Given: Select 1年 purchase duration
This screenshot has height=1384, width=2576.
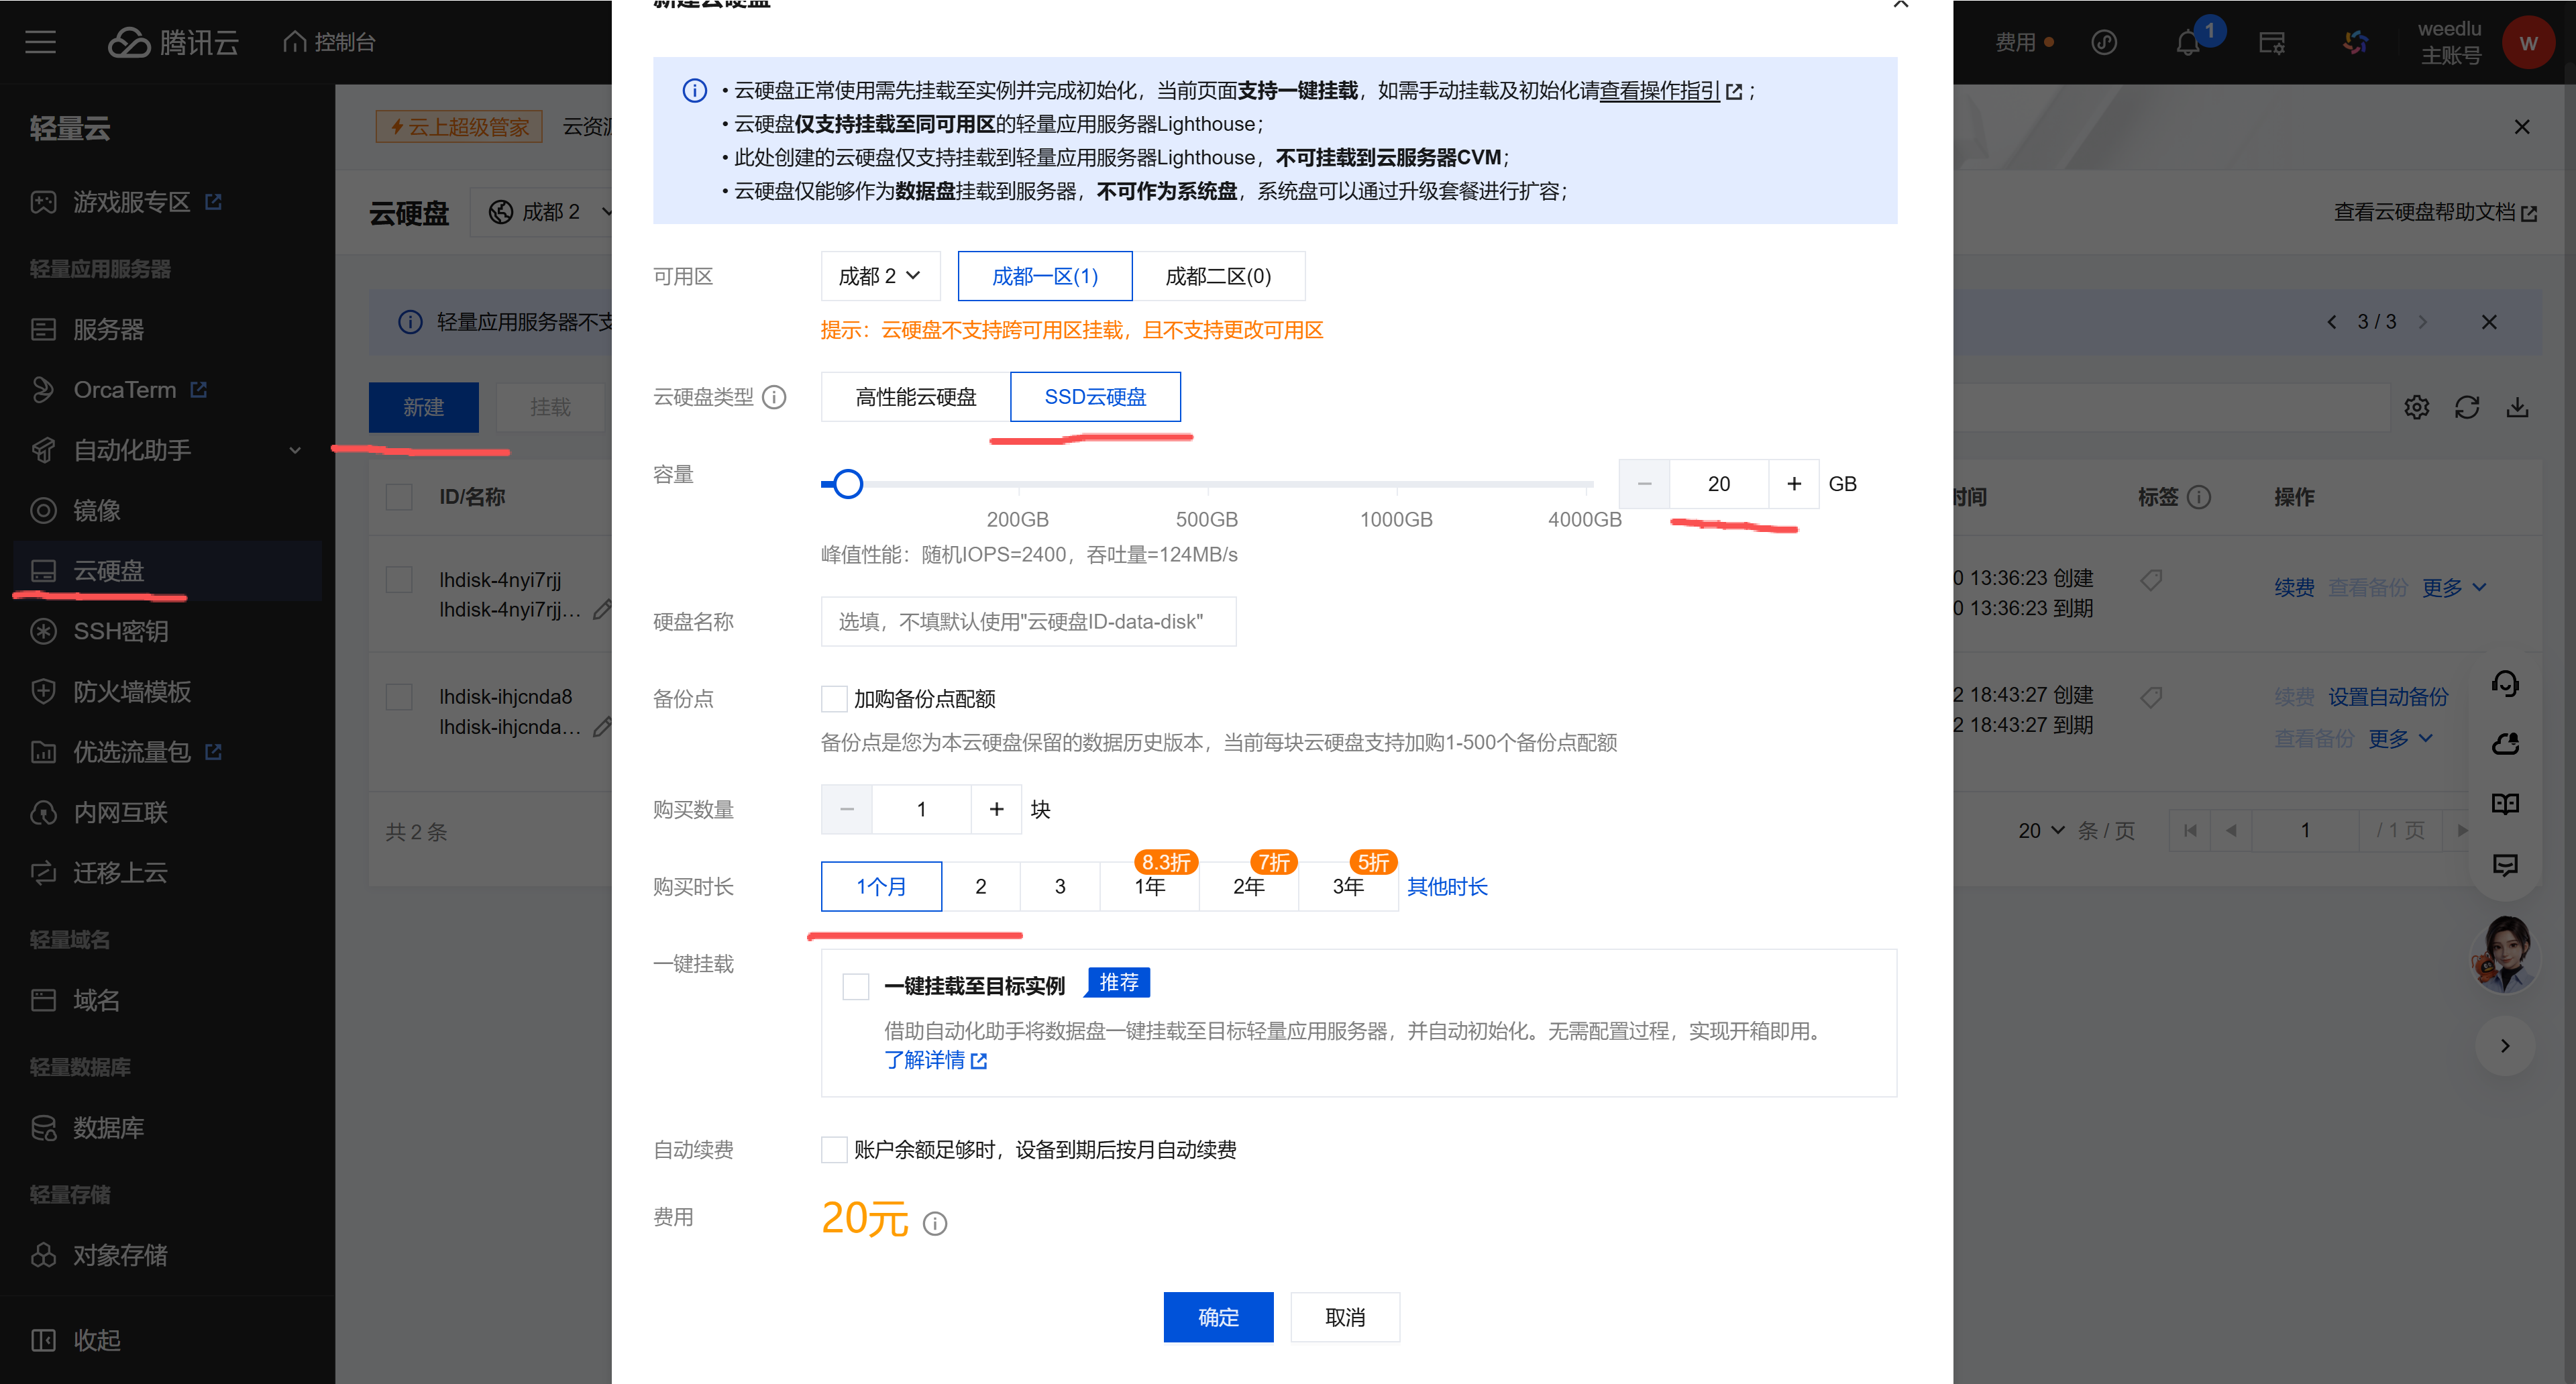Looking at the screenshot, I should click(x=1150, y=887).
